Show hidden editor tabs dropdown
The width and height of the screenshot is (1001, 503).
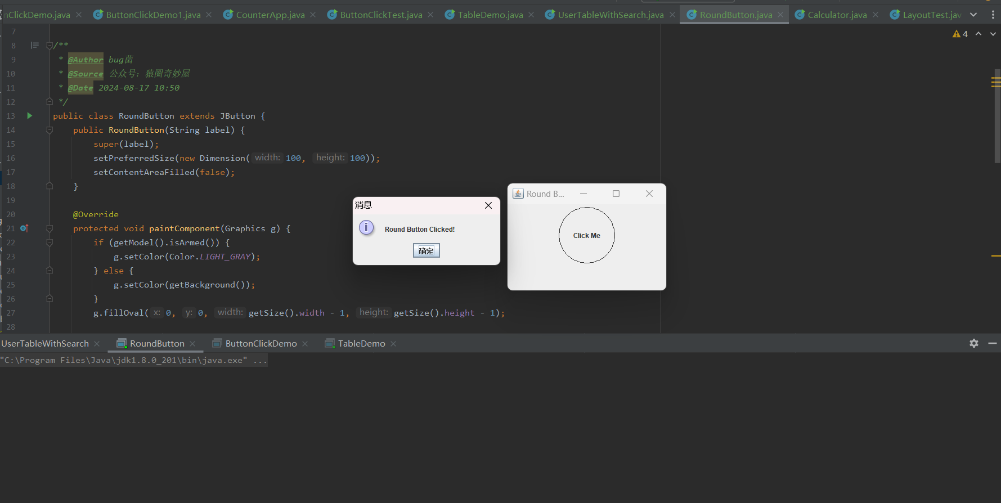click(973, 15)
